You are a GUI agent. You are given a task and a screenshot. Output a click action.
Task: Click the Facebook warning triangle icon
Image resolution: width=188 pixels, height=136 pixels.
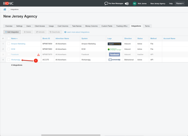[38, 55]
